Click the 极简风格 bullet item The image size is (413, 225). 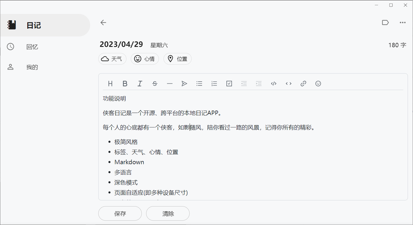126,142
